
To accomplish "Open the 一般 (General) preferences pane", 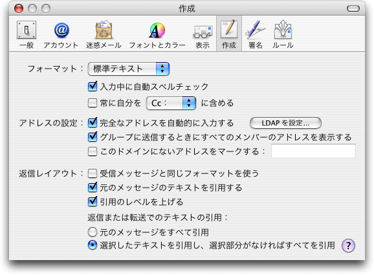I will point(27,34).
